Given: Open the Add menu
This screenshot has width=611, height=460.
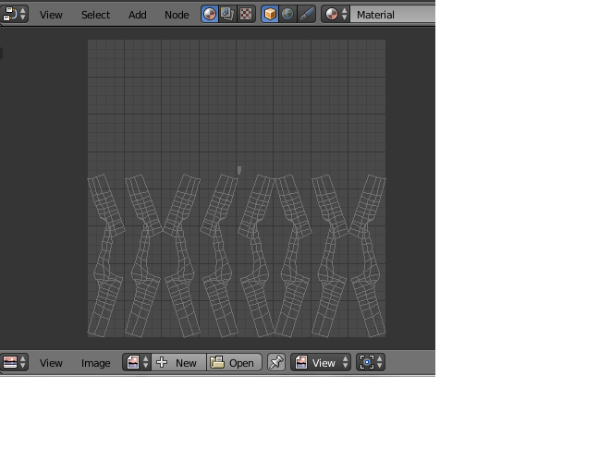Looking at the screenshot, I should point(137,15).
